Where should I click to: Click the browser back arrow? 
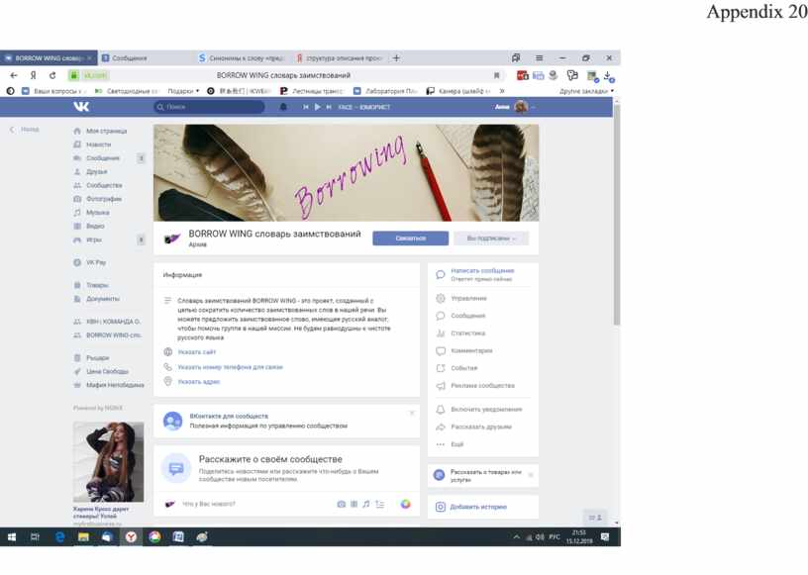coord(14,75)
